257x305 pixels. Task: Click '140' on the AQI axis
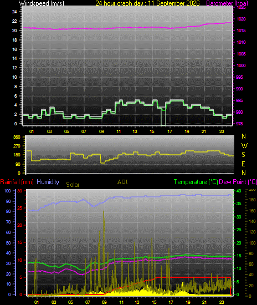pyautogui.click(x=252, y=221)
